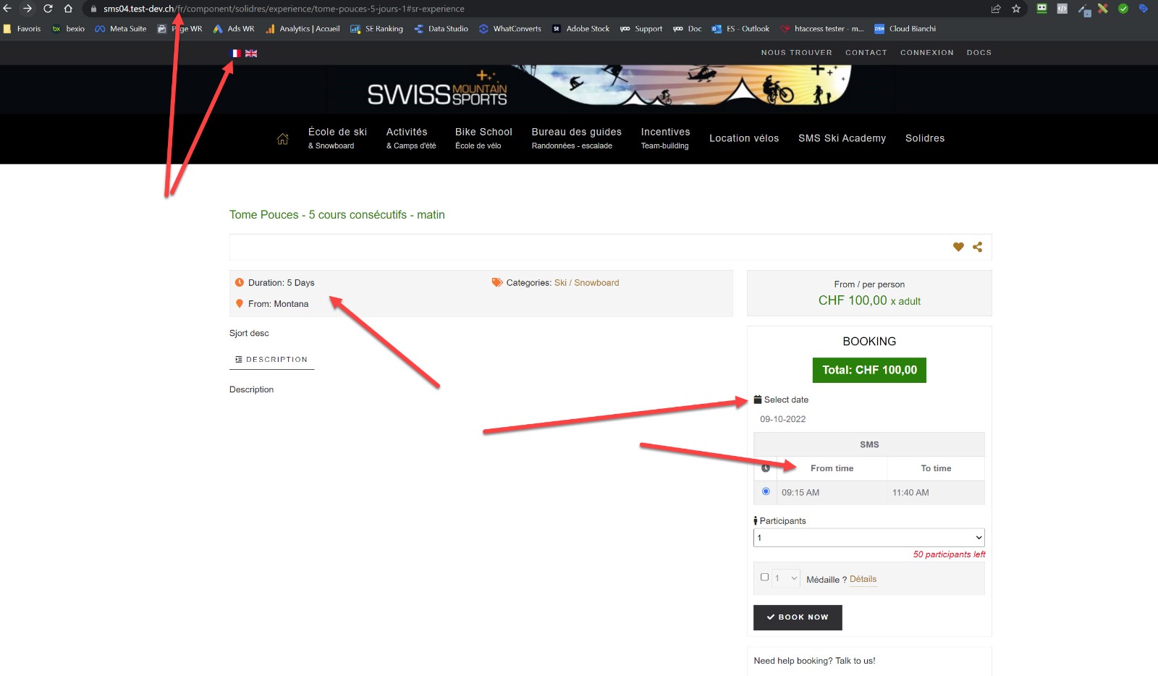1158x676 pixels.
Task: Switch site language with English flag
Action: (251, 54)
